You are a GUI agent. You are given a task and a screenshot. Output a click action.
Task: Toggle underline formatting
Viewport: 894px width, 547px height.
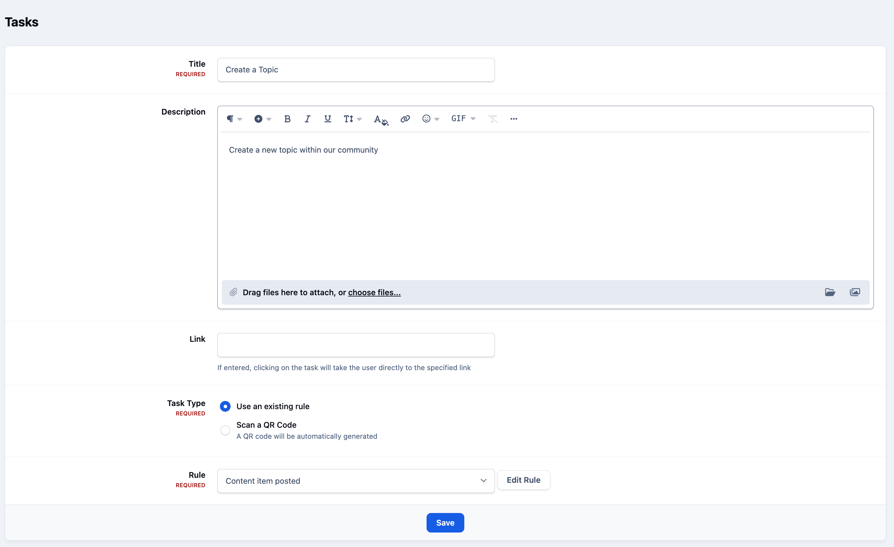[328, 119]
